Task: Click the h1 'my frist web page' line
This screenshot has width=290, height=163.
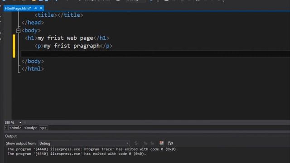Action: click(67, 38)
